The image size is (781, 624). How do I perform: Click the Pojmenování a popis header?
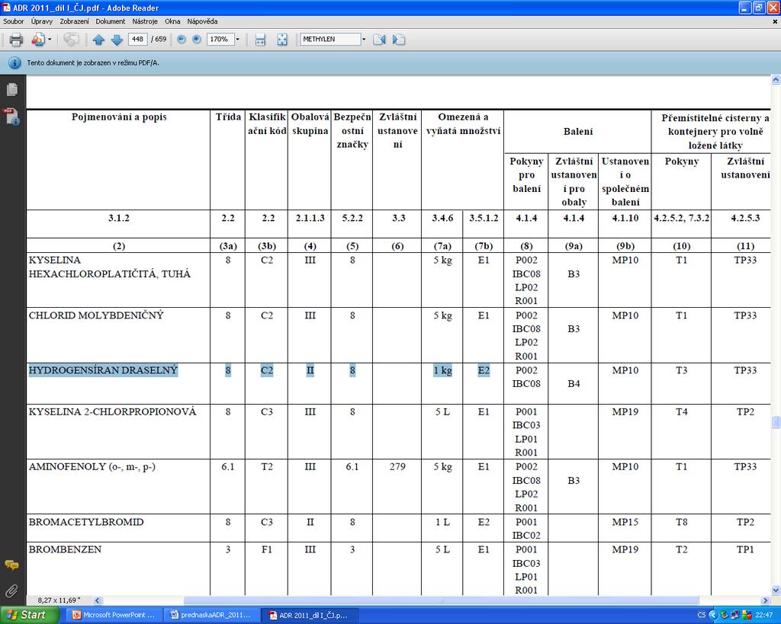click(119, 117)
